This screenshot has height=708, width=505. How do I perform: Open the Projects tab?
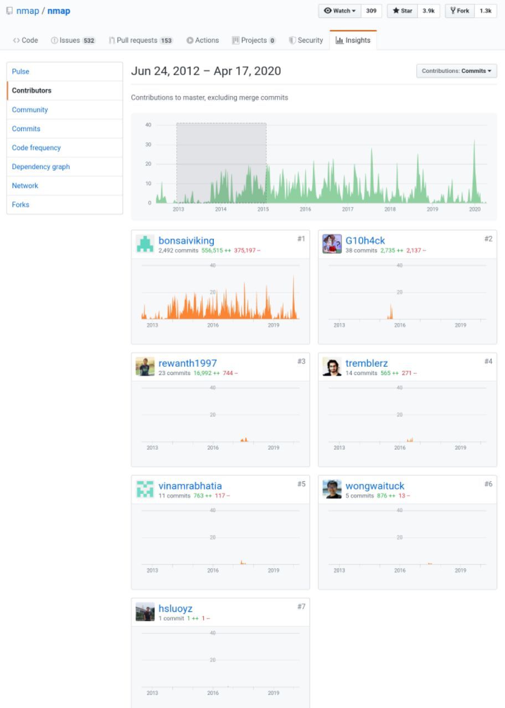(x=254, y=40)
